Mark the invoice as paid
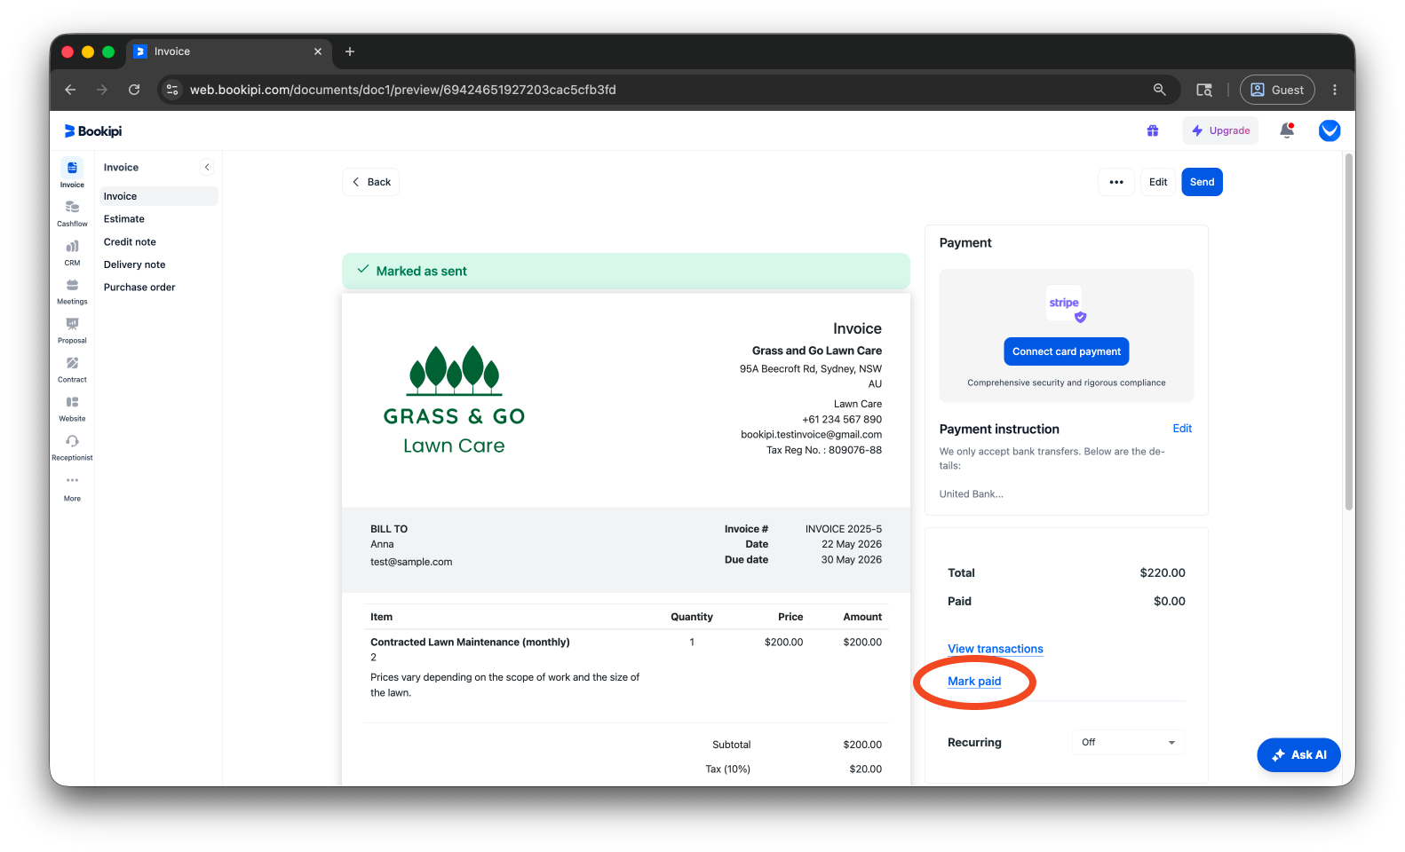Image resolution: width=1405 pixels, height=852 pixels. tap(974, 682)
